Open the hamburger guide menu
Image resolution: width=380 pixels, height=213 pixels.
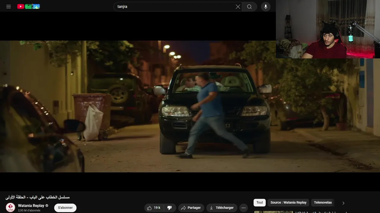(9, 7)
